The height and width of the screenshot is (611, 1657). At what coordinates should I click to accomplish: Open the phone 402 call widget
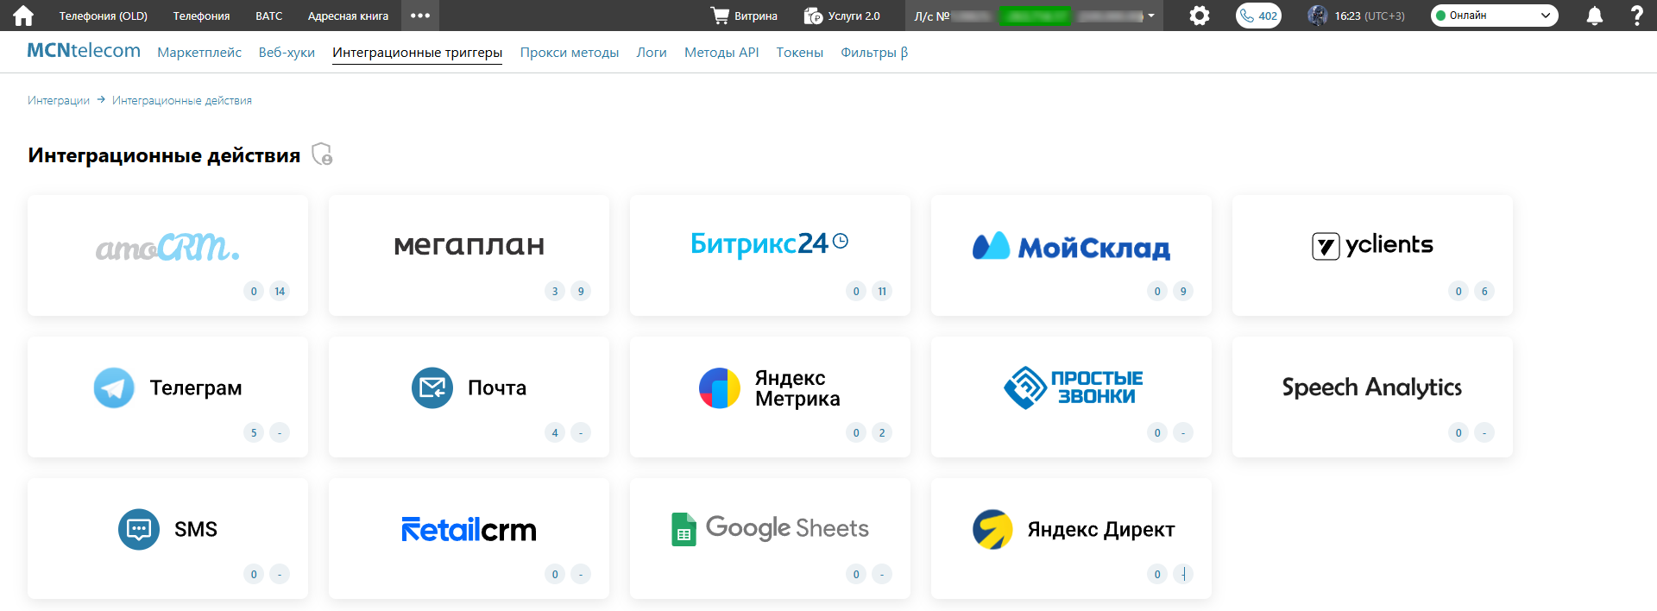[1258, 16]
